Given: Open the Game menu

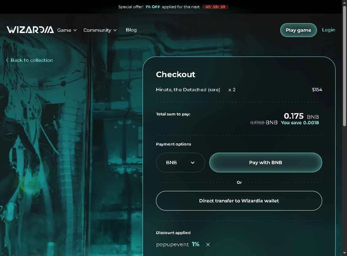Looking at the screenshot, I should coord(67,30).
